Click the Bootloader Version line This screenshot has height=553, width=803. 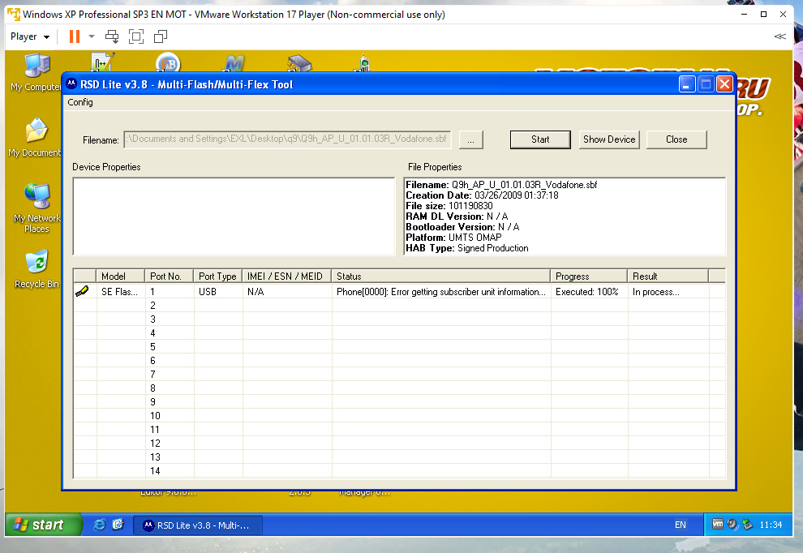click(462, 227)
